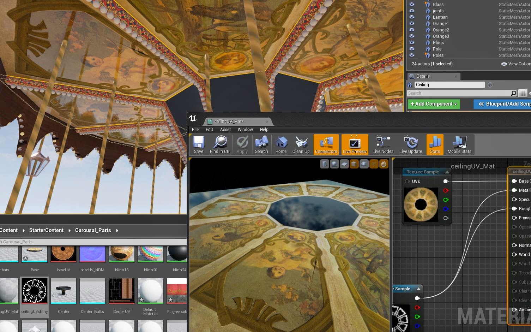The width and height of the screenshot is (531, 332).
Task: Select the teapot custom mesh preview icon
Action: click(x=364, y=164)
